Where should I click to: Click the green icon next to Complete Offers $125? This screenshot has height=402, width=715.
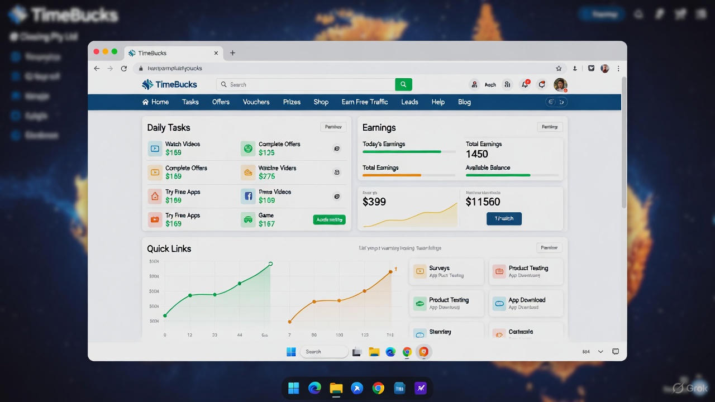tap(248, 149)
